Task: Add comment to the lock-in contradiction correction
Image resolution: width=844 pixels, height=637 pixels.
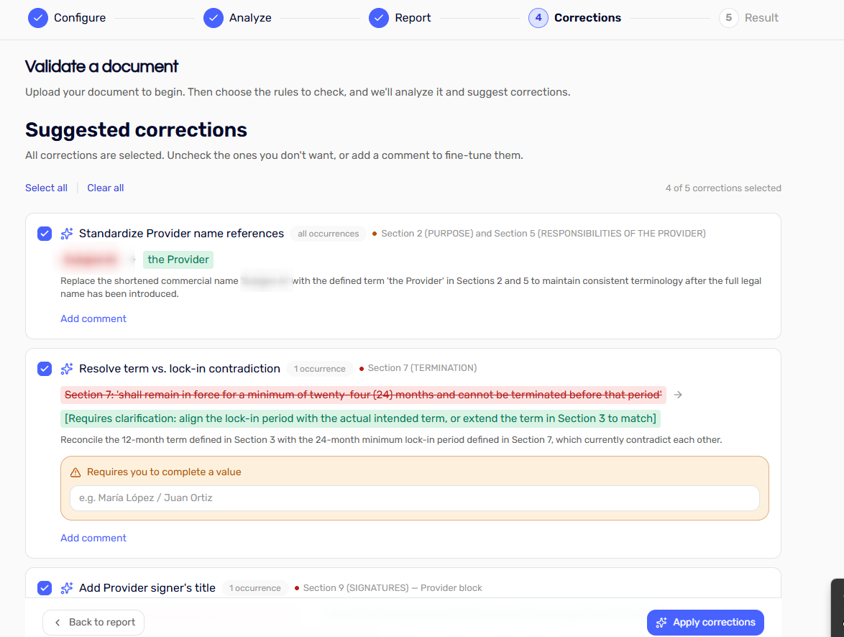Action: (x=93, y=538)
